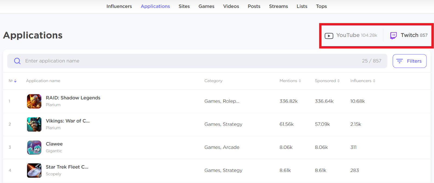
Task: Open the Clawee title link
Action: click(x=54, y=144)
